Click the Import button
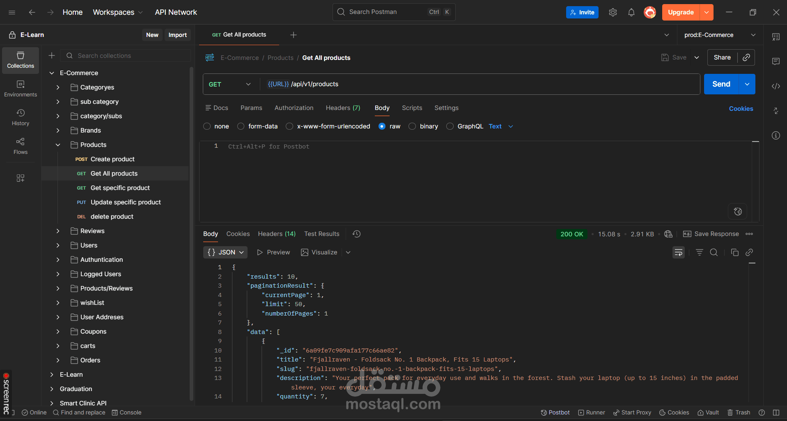The image size is (787, 421). coord(177,35)
